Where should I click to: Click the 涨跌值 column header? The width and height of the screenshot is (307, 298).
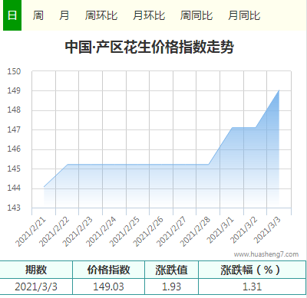[171, 270]
